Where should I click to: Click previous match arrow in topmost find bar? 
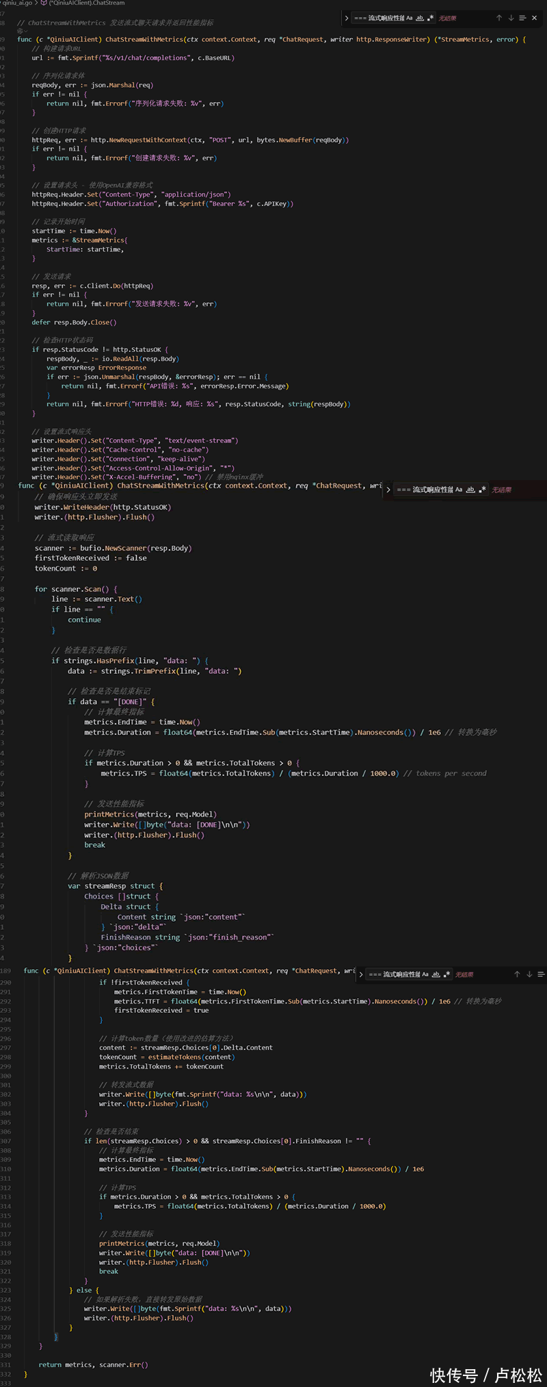coord(499,18)
